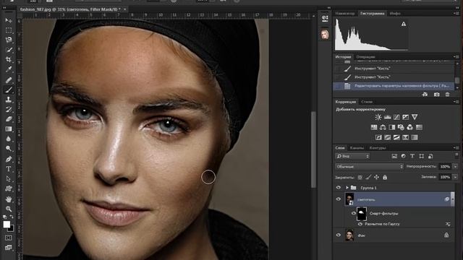Add a Brightness/Contrast adjustment
Viewport: 463px width, 260px height.
click(378, 117)
